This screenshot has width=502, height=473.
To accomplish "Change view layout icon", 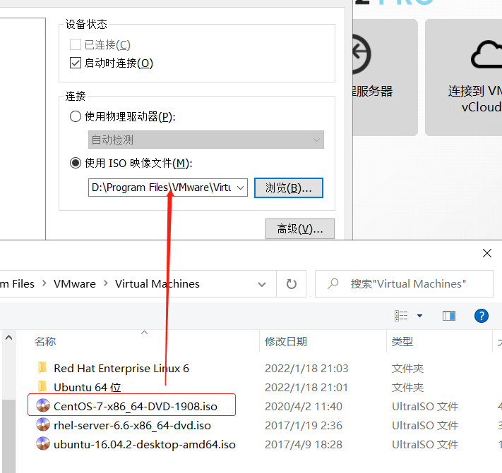I will [x=401, y=316].
